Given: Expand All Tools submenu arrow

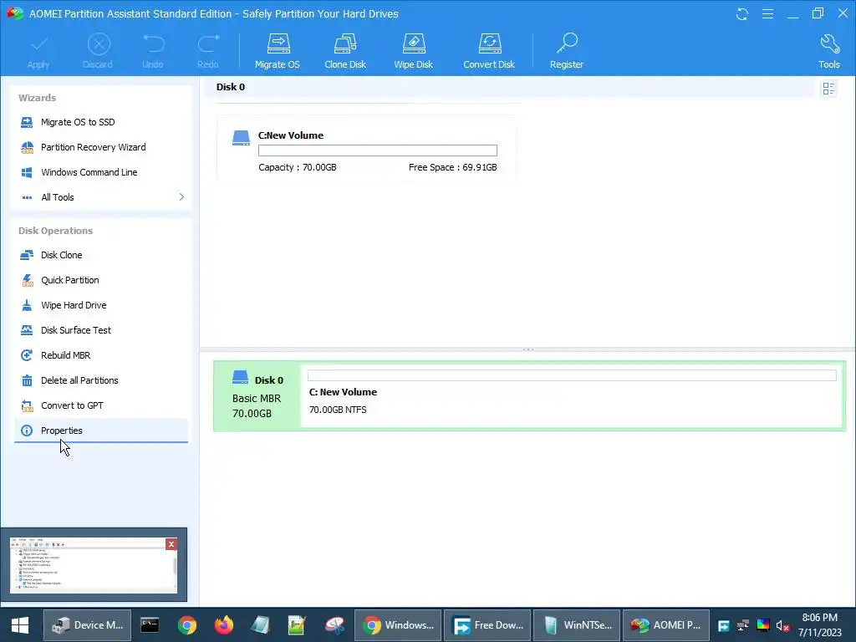Looking at the screenshot, I should tap(181, 197).
